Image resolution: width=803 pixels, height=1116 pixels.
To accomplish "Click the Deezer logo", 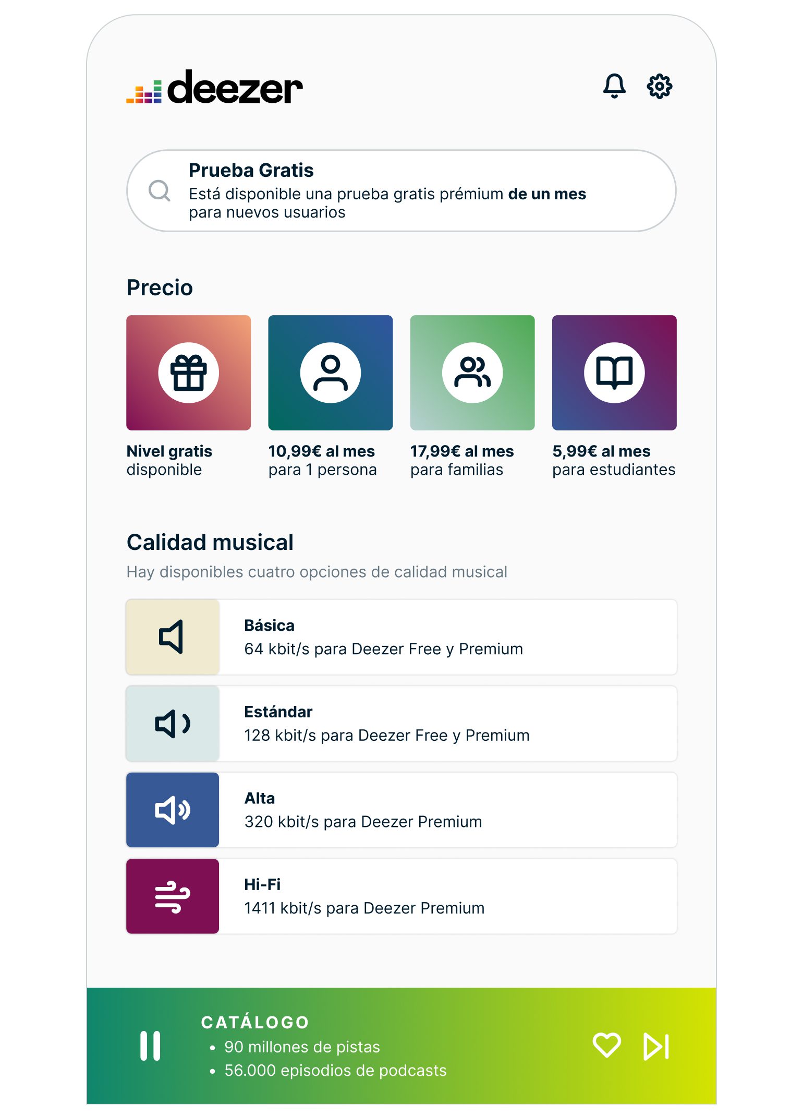I will click(x=215, y=88).
